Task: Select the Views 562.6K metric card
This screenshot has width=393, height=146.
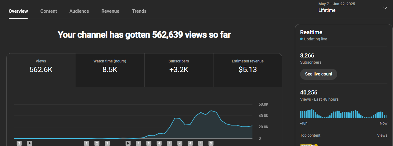Action: [41, 70]
